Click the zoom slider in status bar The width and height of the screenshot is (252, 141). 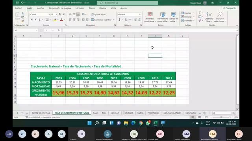tap(221, 117)
